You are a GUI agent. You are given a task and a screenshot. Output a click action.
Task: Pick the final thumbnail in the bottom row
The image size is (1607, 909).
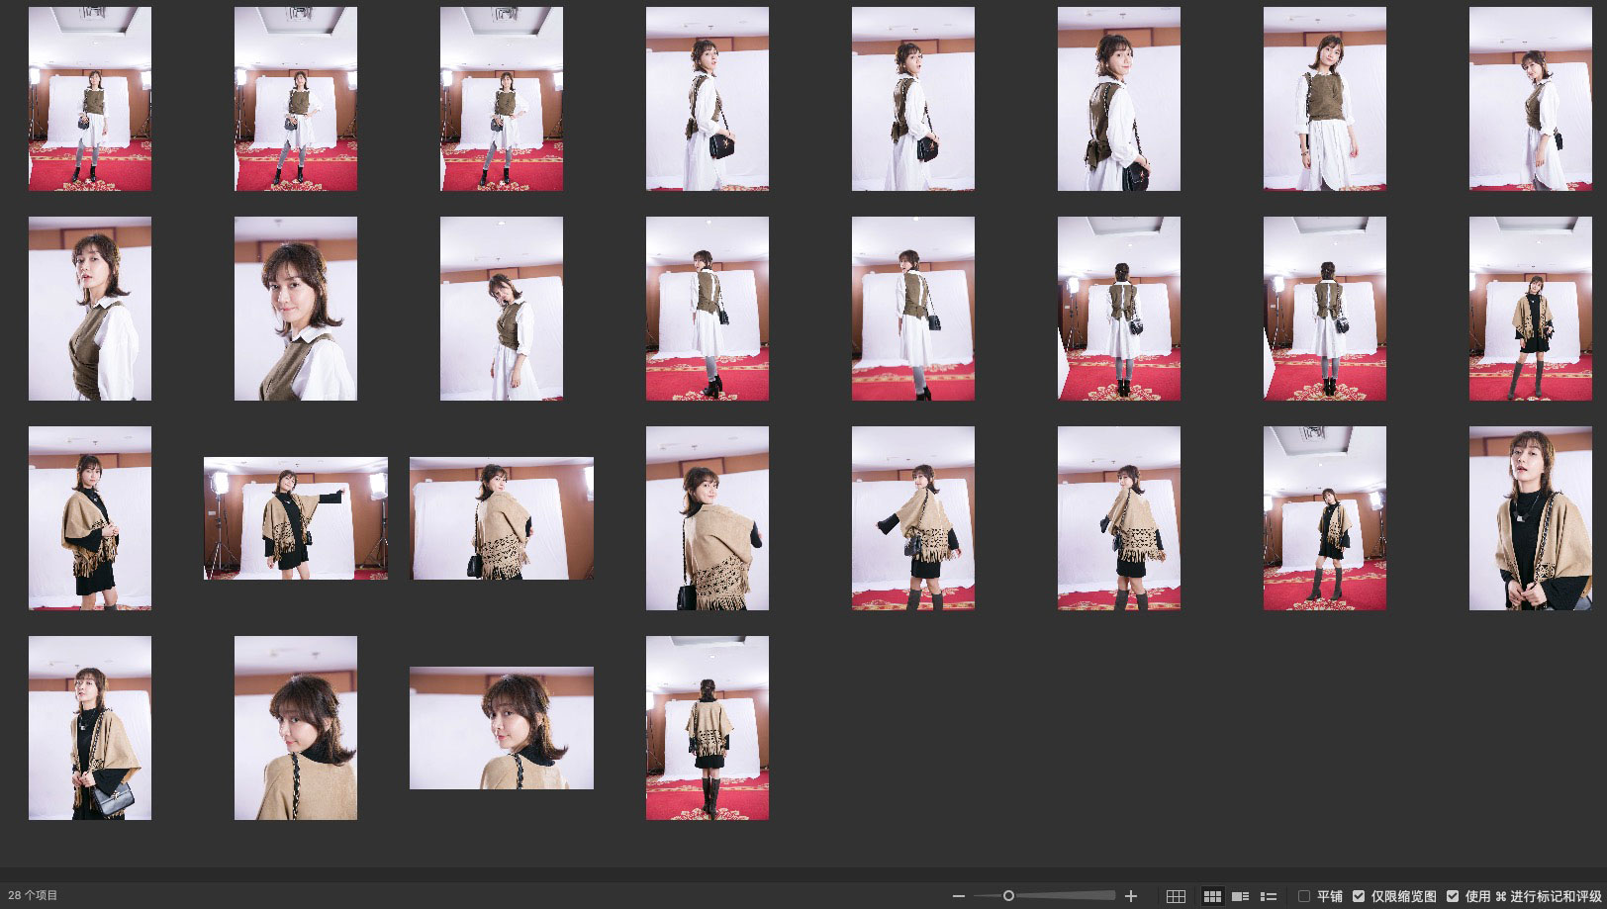[708, 728]
